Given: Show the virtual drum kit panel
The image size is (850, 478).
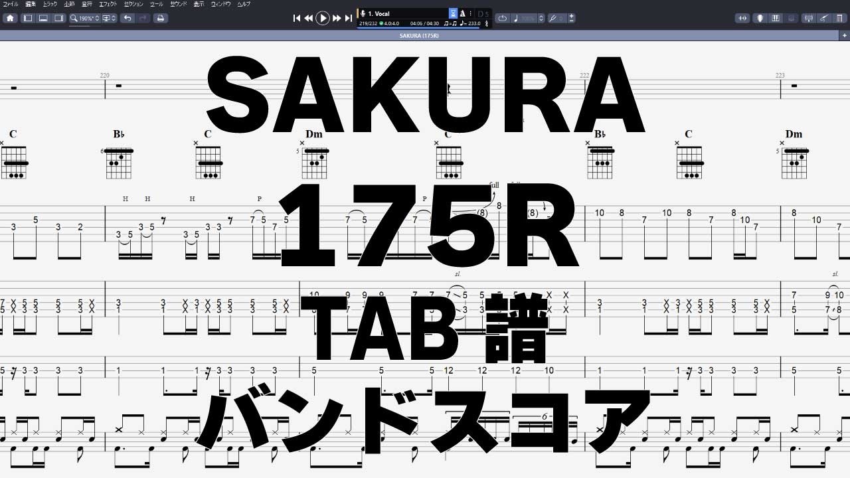Looking at the screenshot, I should pos(791,18).
